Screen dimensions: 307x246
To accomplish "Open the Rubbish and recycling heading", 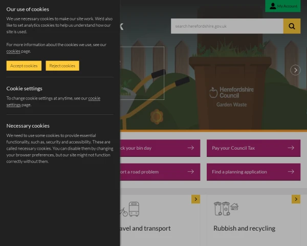I will [x=245, y=229].
